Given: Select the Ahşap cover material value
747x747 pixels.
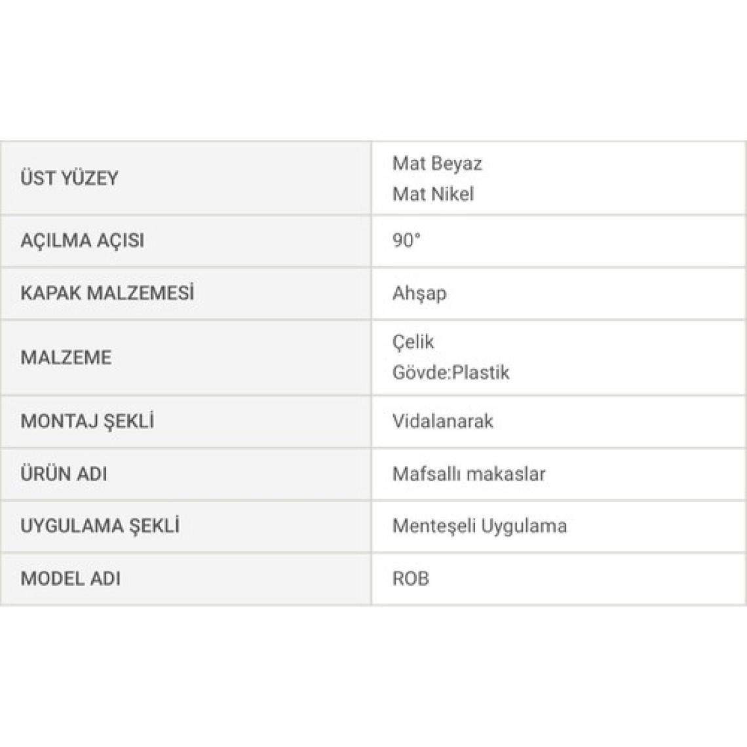Looking at the screenshot, I should (x=419, y=293).
